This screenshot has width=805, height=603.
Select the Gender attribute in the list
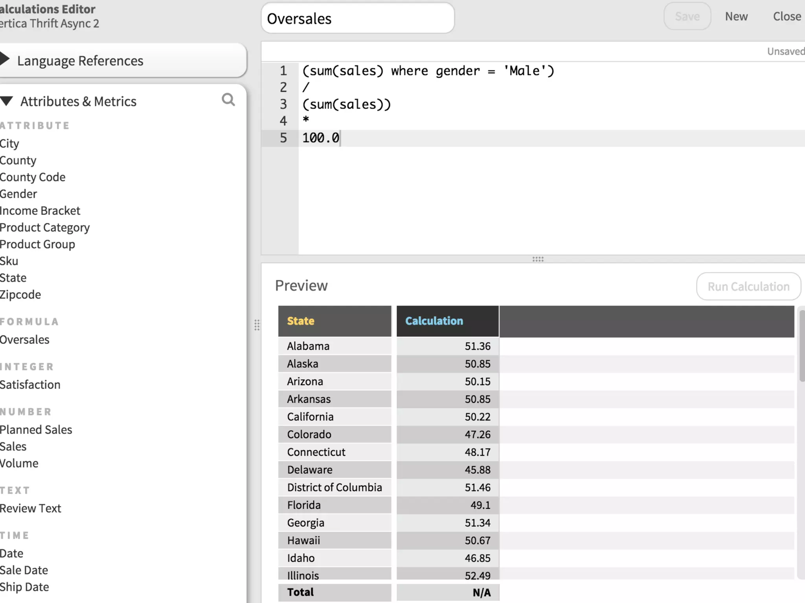pyautogui.click(x=18, y=194)
